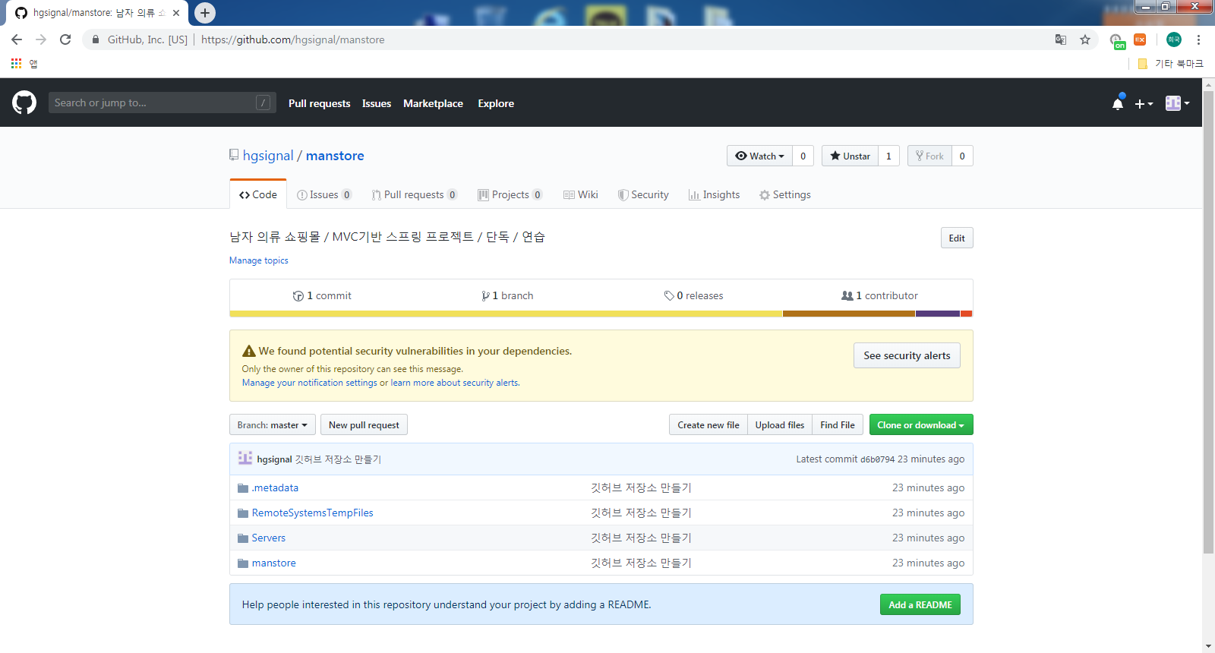Open the watchers count 0

coord(803,156)
